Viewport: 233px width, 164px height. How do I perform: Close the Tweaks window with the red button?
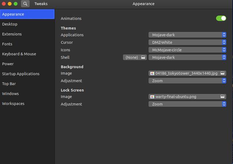point(4,4)
